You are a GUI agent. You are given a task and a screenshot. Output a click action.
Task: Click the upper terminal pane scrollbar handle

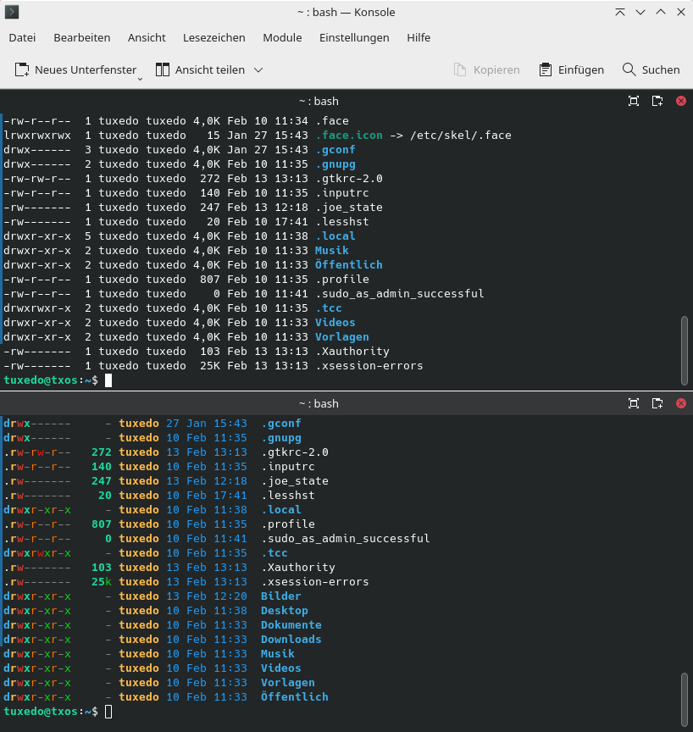[685, 351]
